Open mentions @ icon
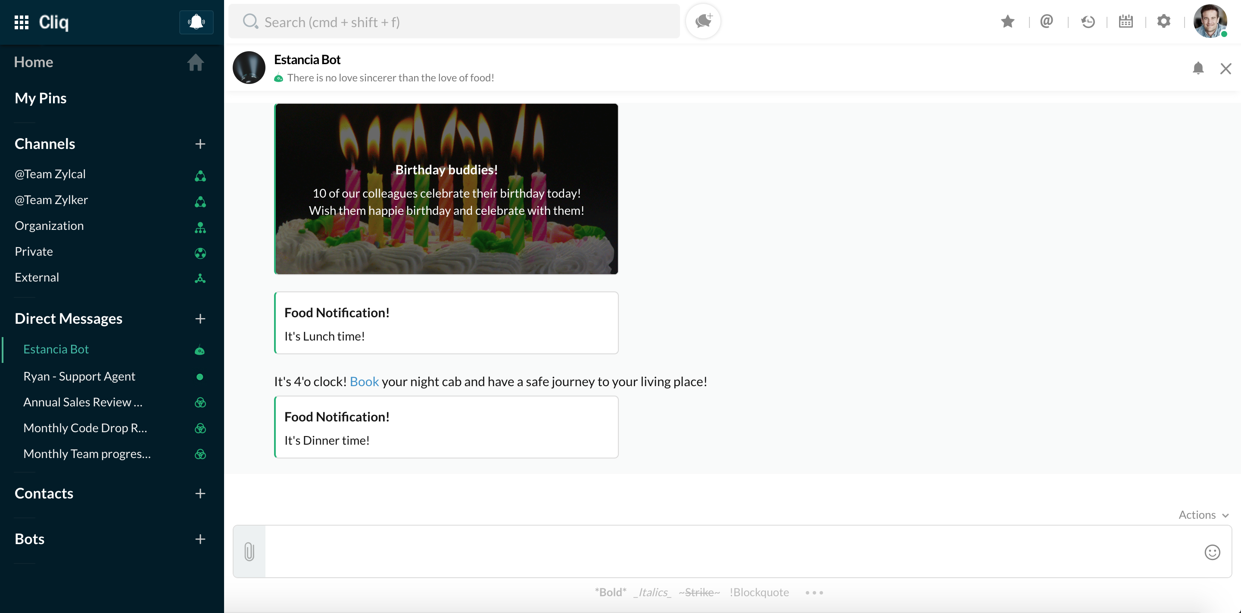Image resolution: width=1241 pixels, height=613 pixels. coord(1046,22)
